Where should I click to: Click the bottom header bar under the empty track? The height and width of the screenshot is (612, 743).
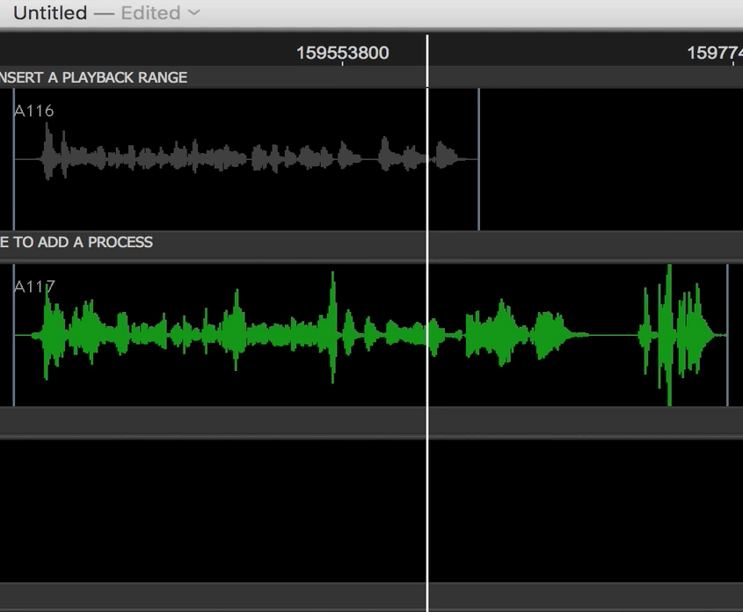(371, 594)
